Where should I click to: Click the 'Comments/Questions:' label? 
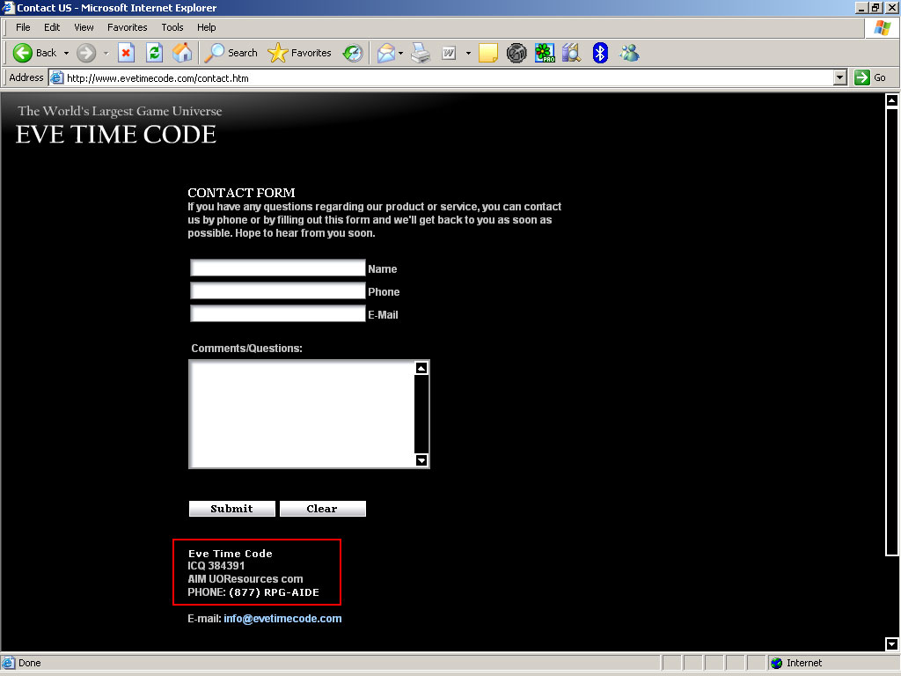[x=246, y=349]
